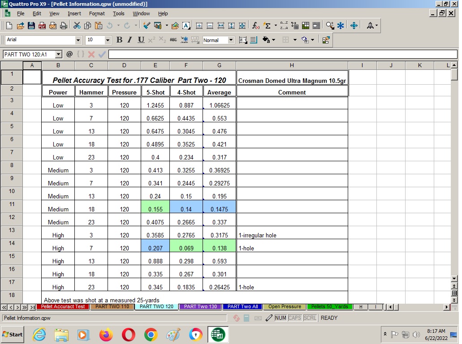This screenshot has height=344, width=462.
Task: Select the Pellets 50_Yards sheet tab
Action: [330, 306]
